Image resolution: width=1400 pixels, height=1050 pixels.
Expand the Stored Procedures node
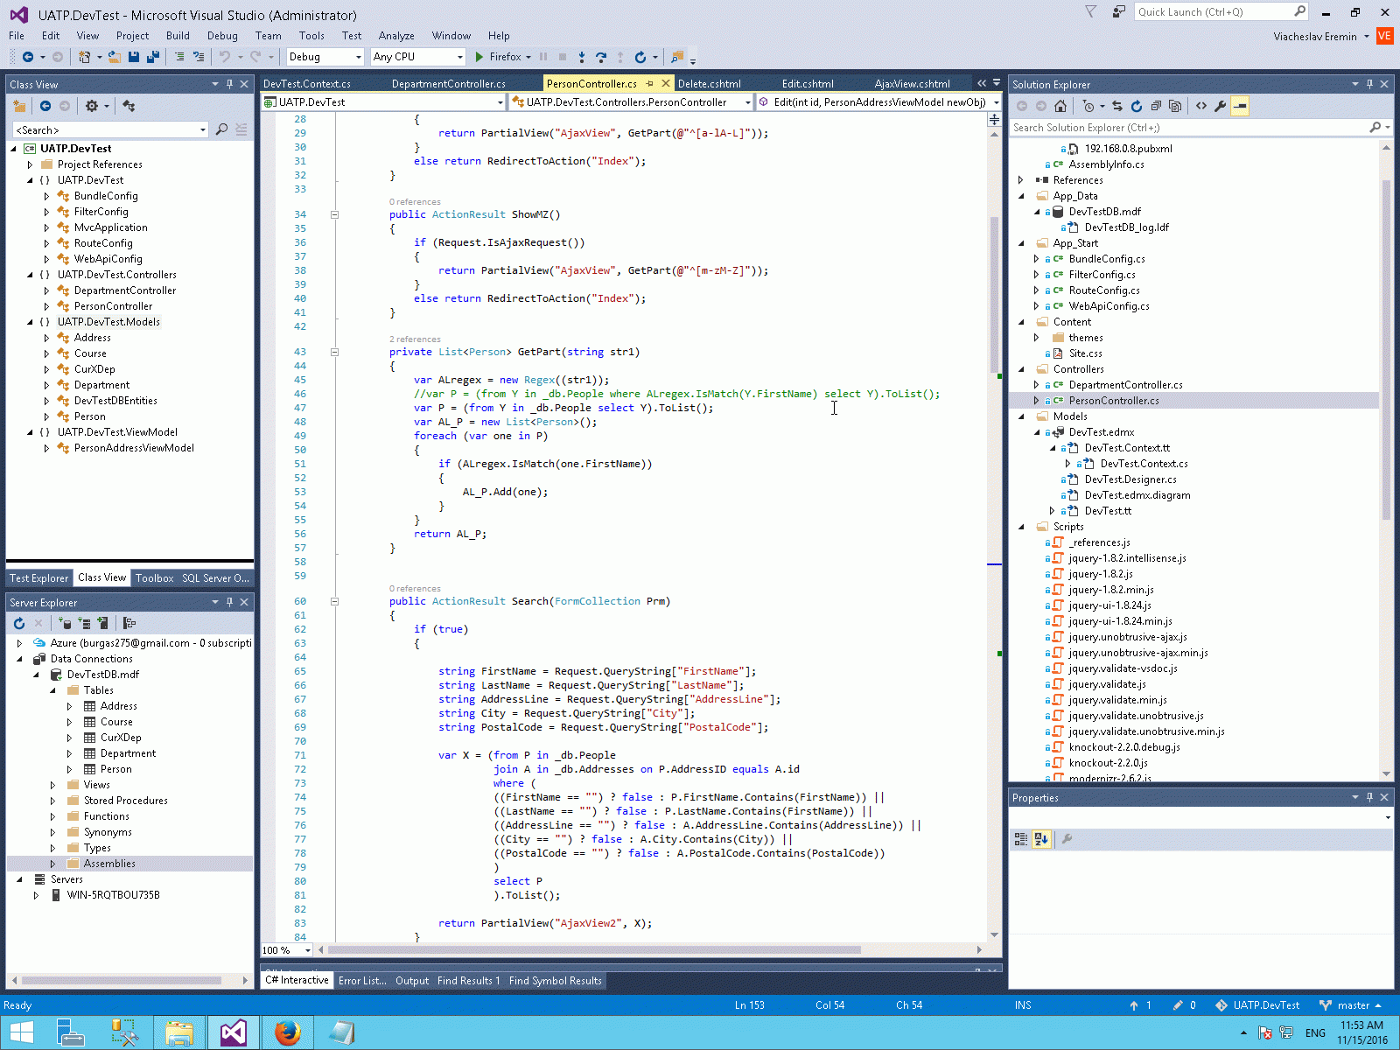pos(52,801)
